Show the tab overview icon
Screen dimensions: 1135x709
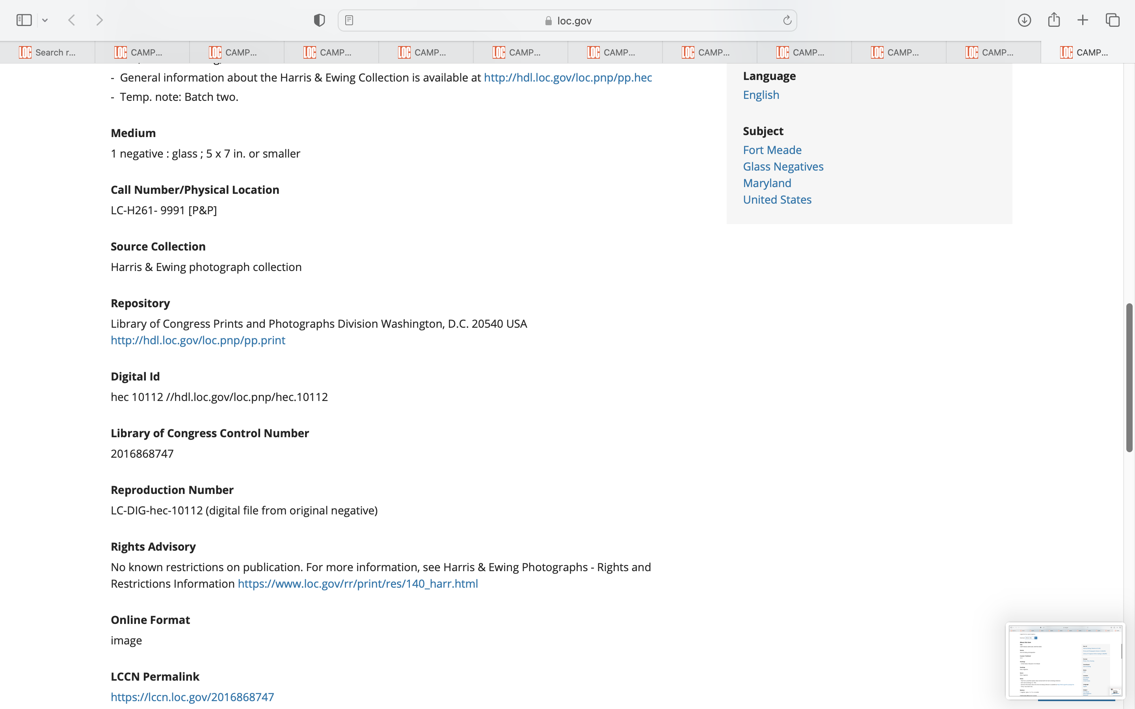(1113, 20)
